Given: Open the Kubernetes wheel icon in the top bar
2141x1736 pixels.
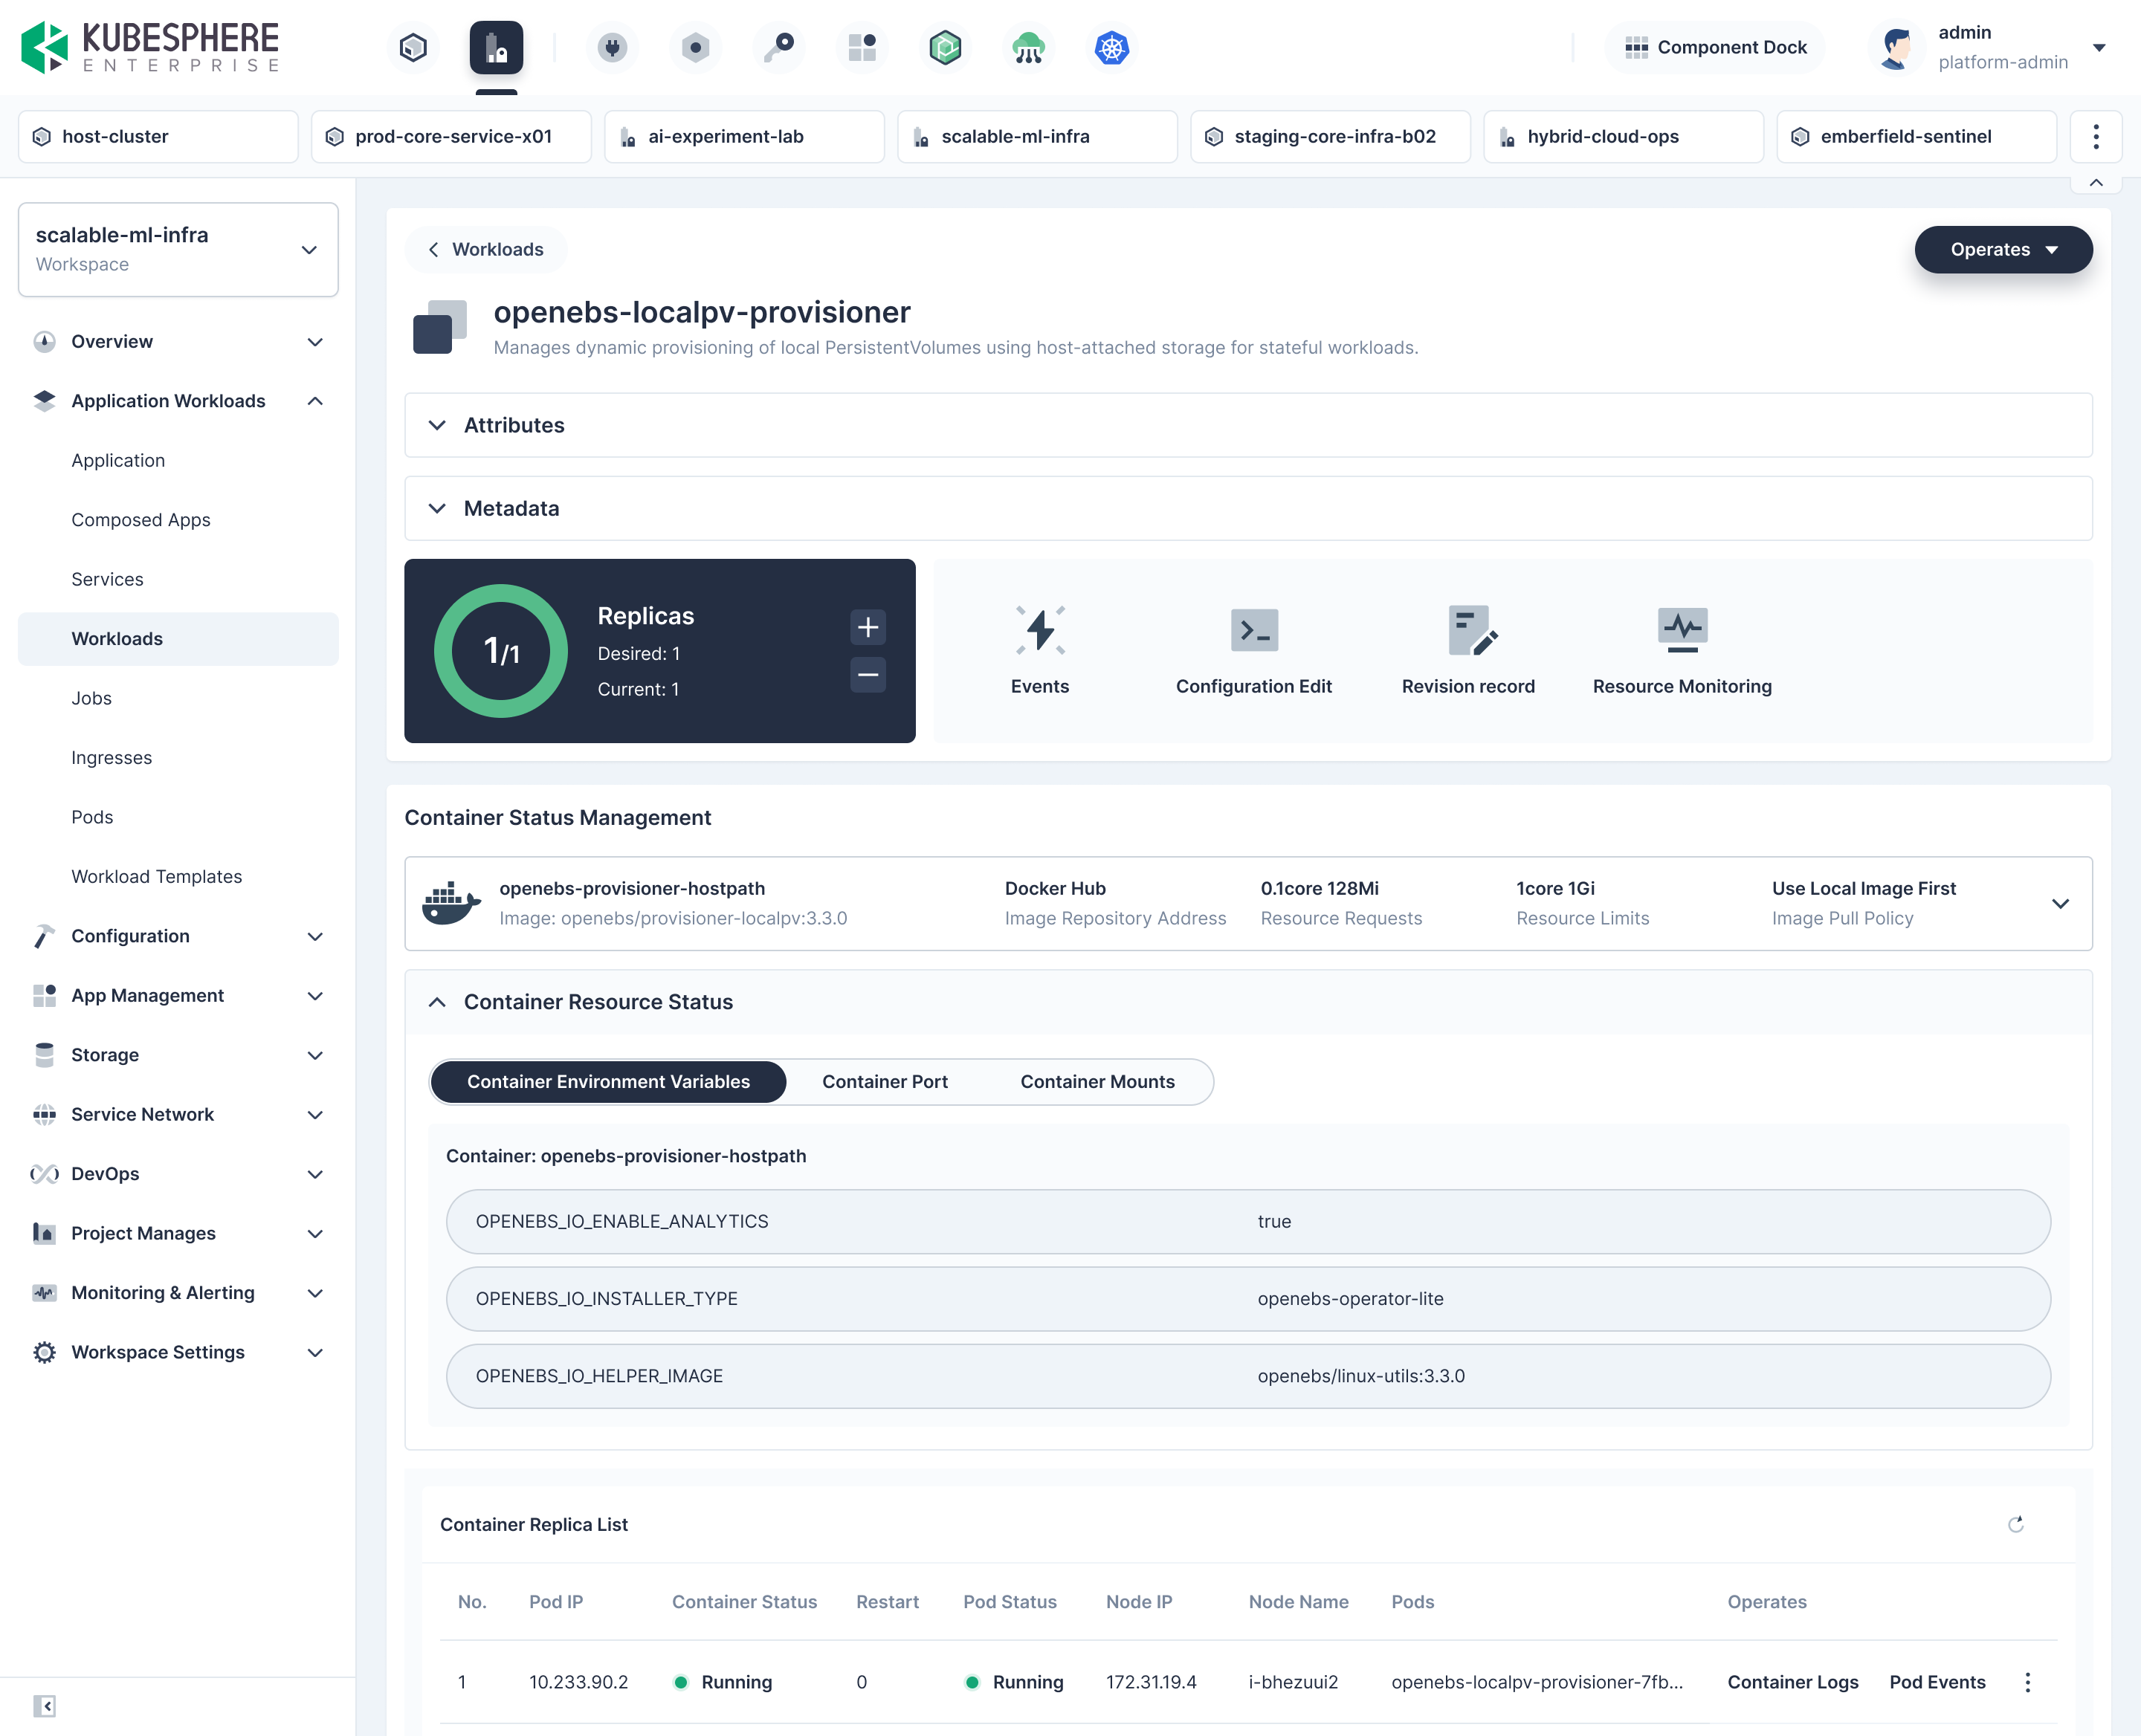Looking at the screenshot, I should point(1111,47).
